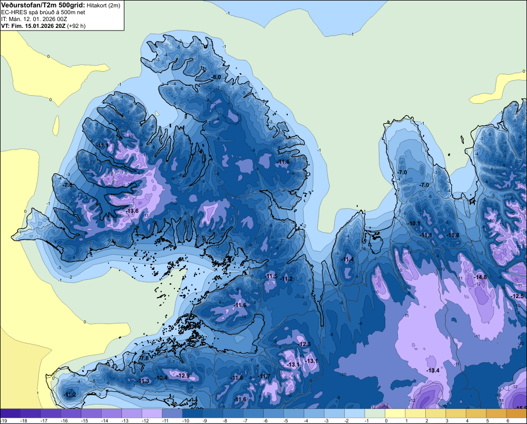Click legend swatch between -4 and -3

coord(314,413)
